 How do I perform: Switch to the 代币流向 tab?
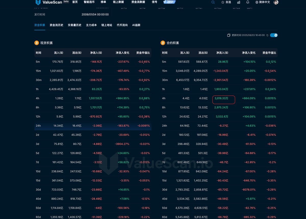click(122, 25)
